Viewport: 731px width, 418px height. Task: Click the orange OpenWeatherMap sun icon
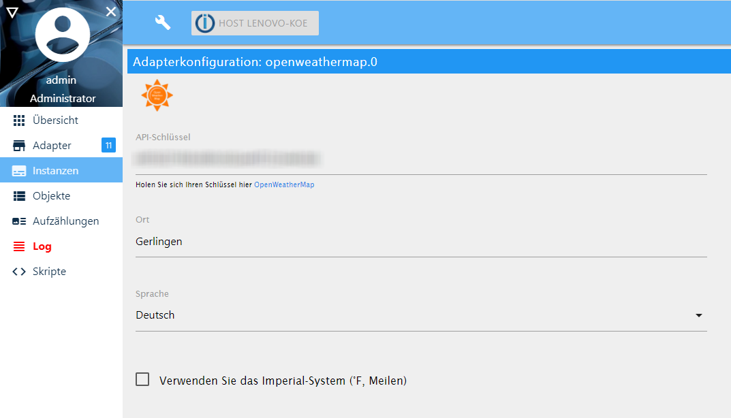(x=157, y=95)
